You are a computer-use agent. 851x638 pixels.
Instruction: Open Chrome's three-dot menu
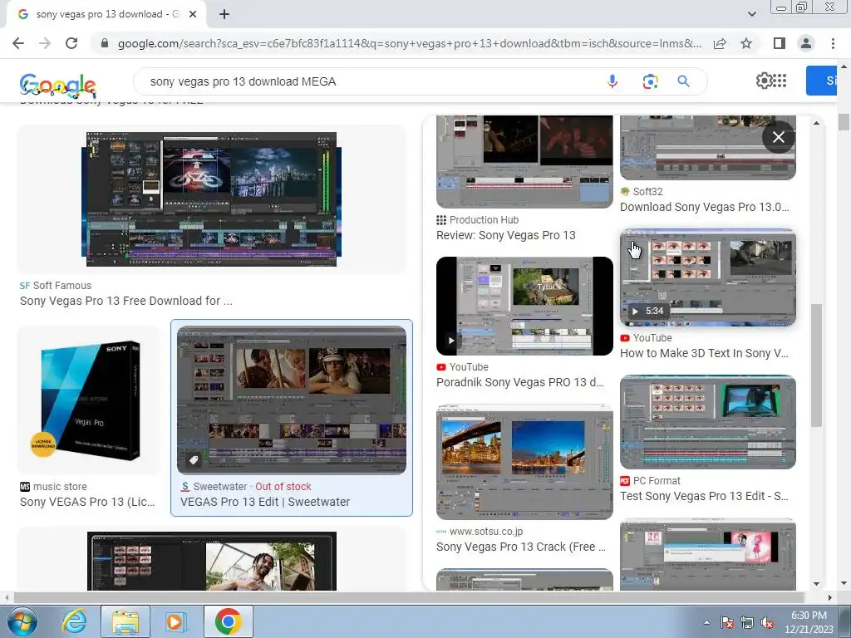coord(833,43)
